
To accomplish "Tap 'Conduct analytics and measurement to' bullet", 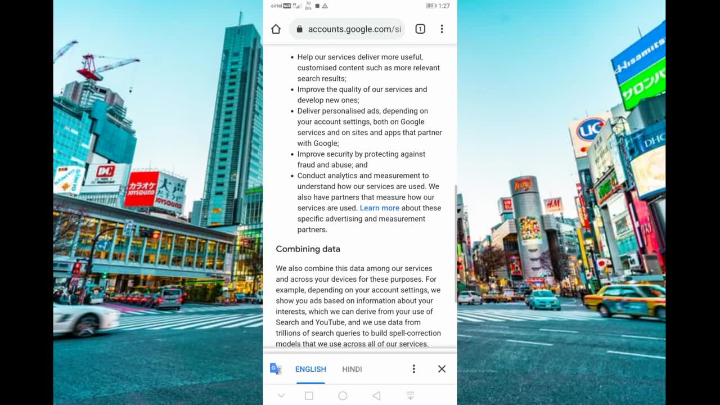I will [369, 202].
